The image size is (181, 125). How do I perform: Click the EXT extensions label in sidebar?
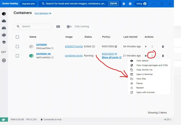[4, 52]
